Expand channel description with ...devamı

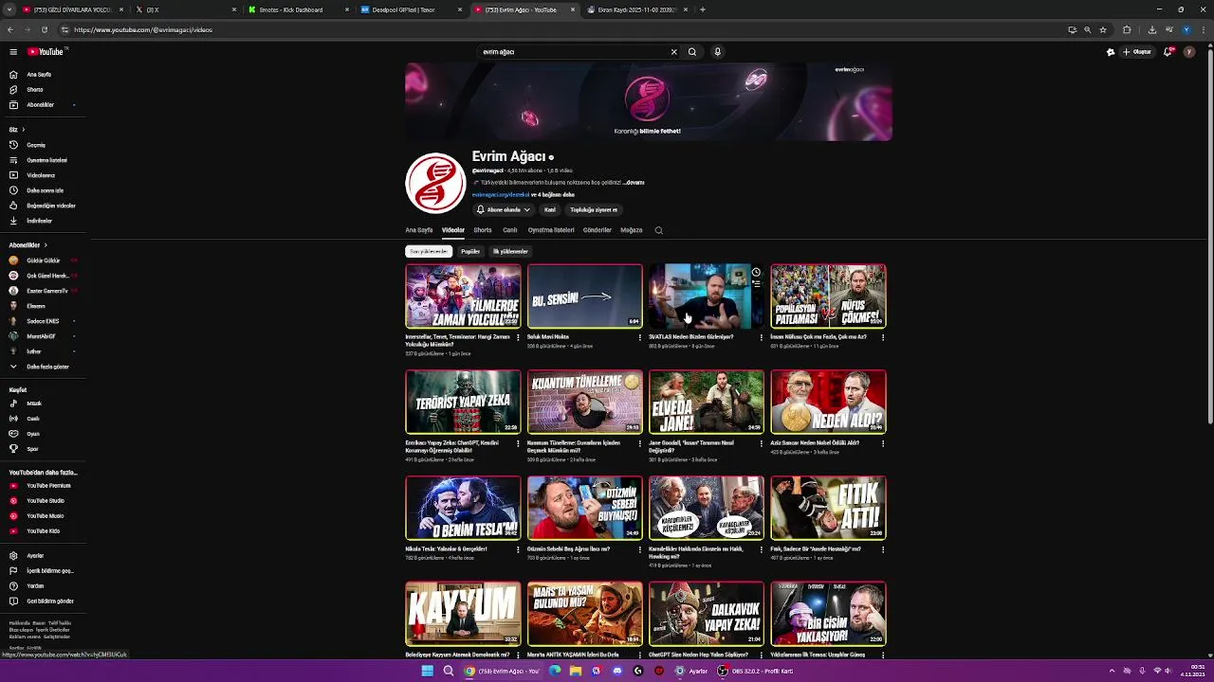coord(634,182)
